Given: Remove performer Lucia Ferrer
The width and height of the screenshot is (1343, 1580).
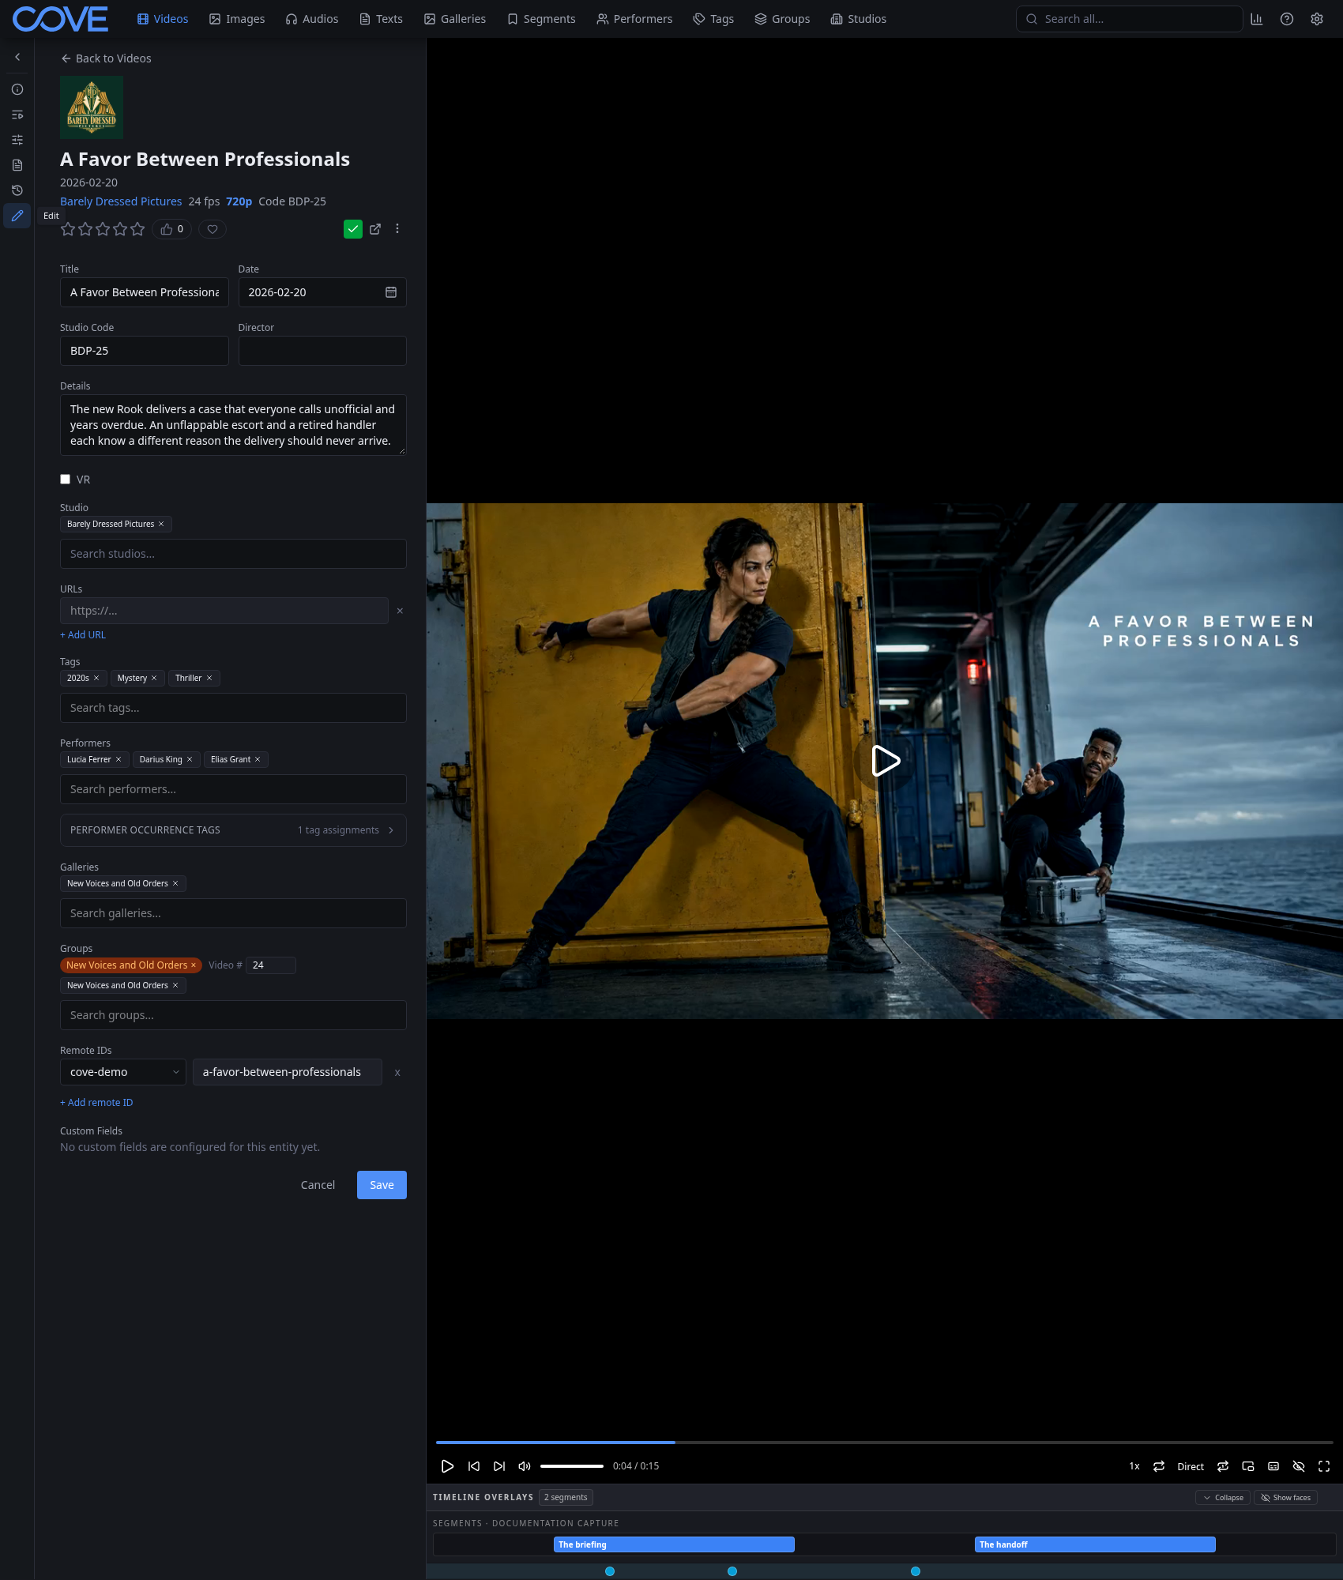Looking at the screenshot, I should 118,759.
